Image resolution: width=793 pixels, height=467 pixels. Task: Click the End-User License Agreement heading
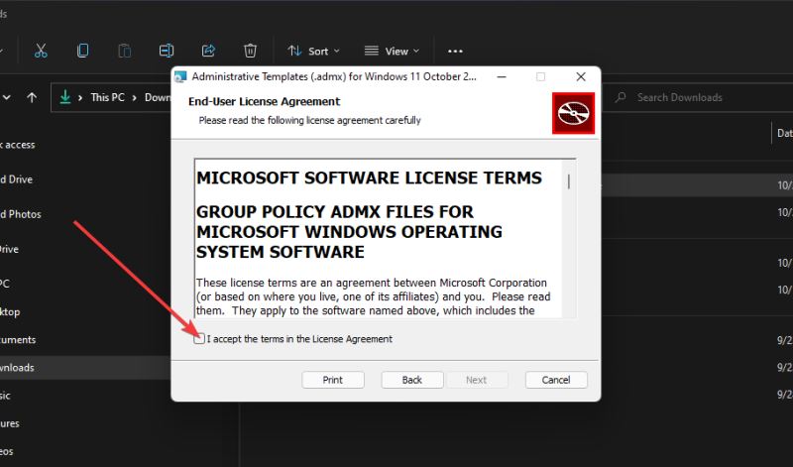pos(264,102)
